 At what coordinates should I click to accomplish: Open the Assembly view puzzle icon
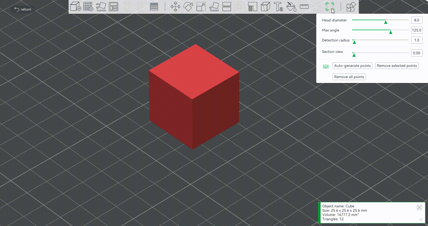point(351,7)
